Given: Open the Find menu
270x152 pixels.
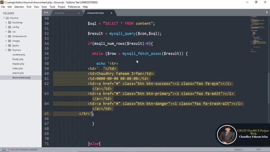Looking at the screenshot, I should click(x=29, y=7).
